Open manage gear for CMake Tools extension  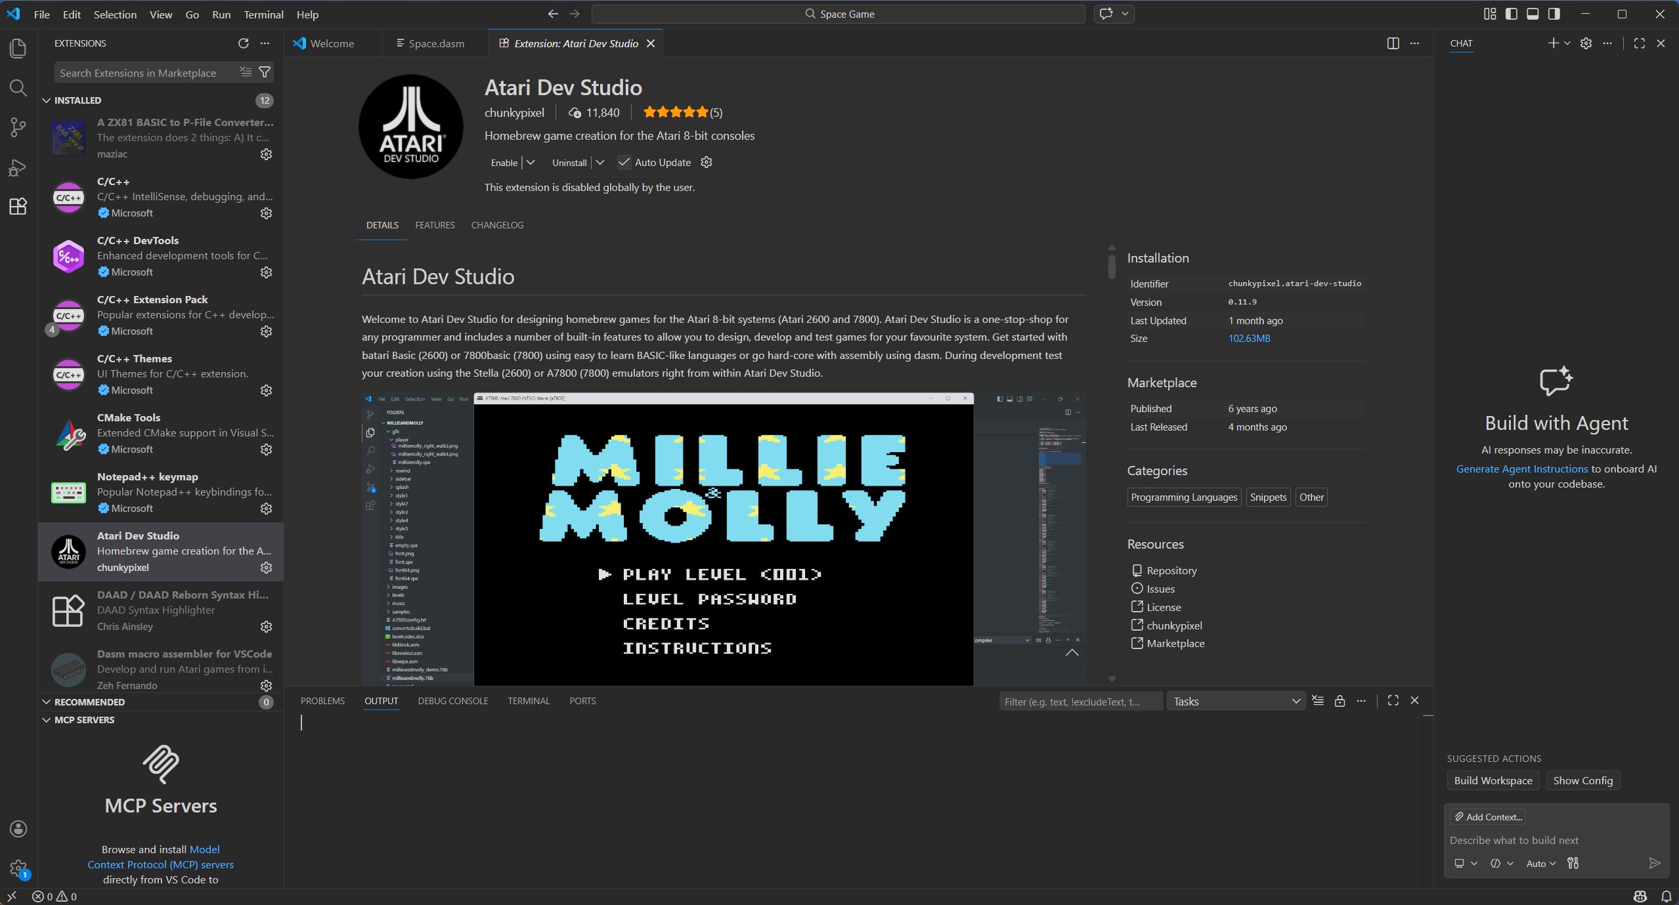pos(266,450)
